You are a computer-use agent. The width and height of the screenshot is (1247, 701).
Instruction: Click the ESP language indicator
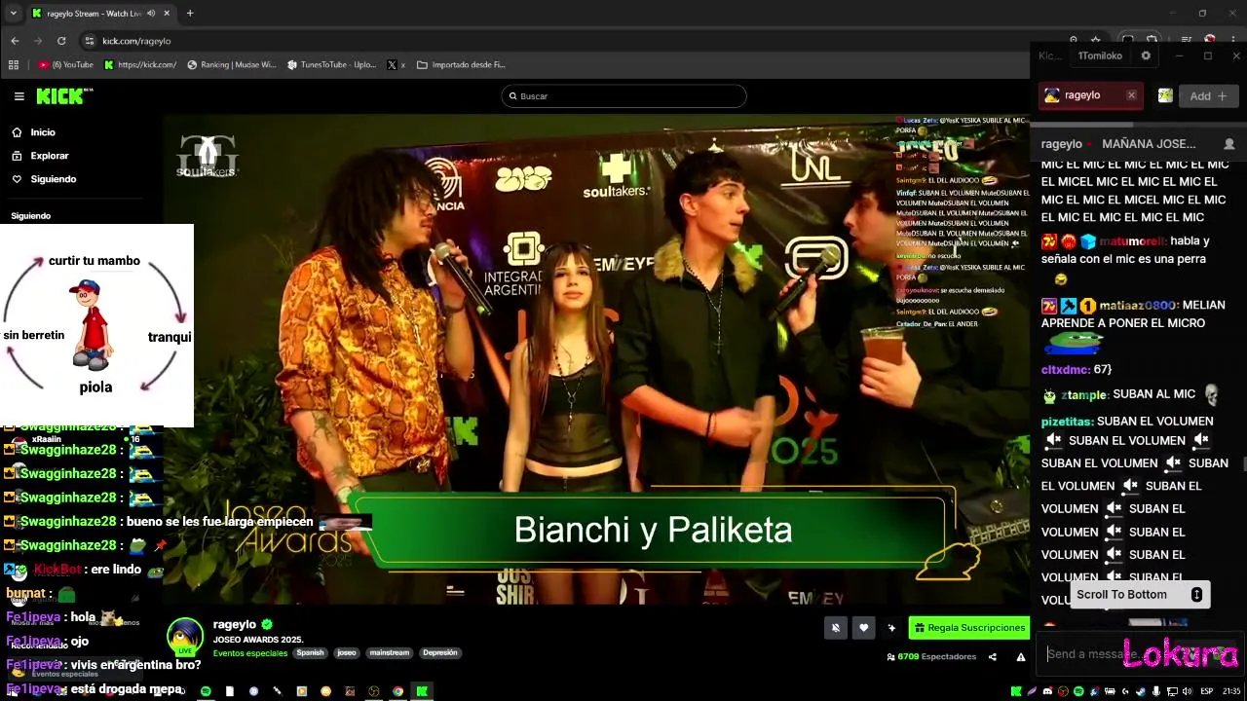[x=1207, y=691]
